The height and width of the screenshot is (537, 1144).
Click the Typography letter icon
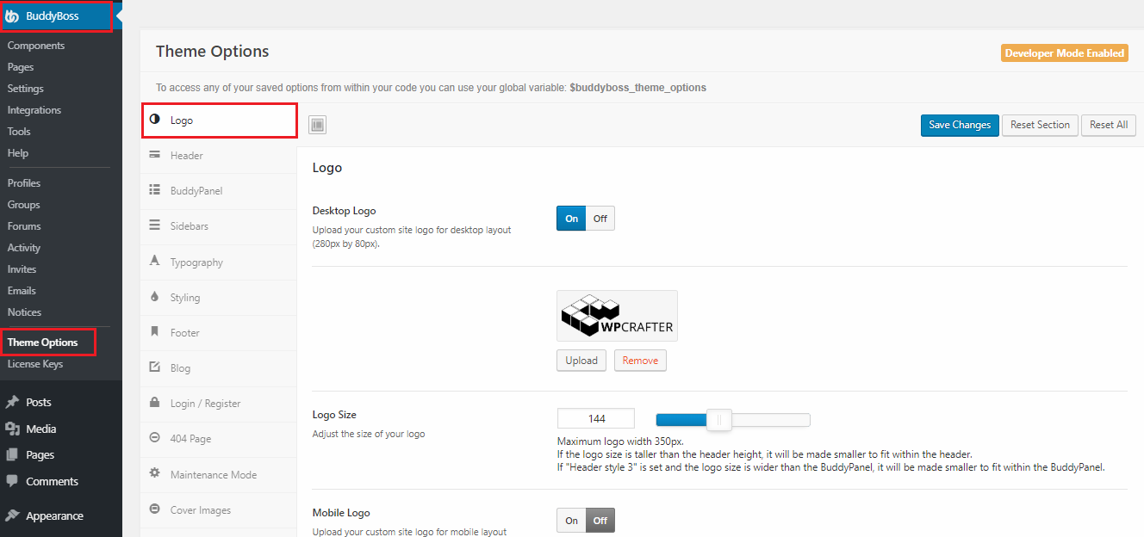pyautogui.click(x=154, y=261)
